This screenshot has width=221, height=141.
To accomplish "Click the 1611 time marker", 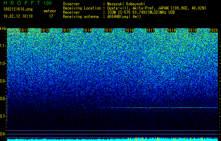I will [24, 30].
